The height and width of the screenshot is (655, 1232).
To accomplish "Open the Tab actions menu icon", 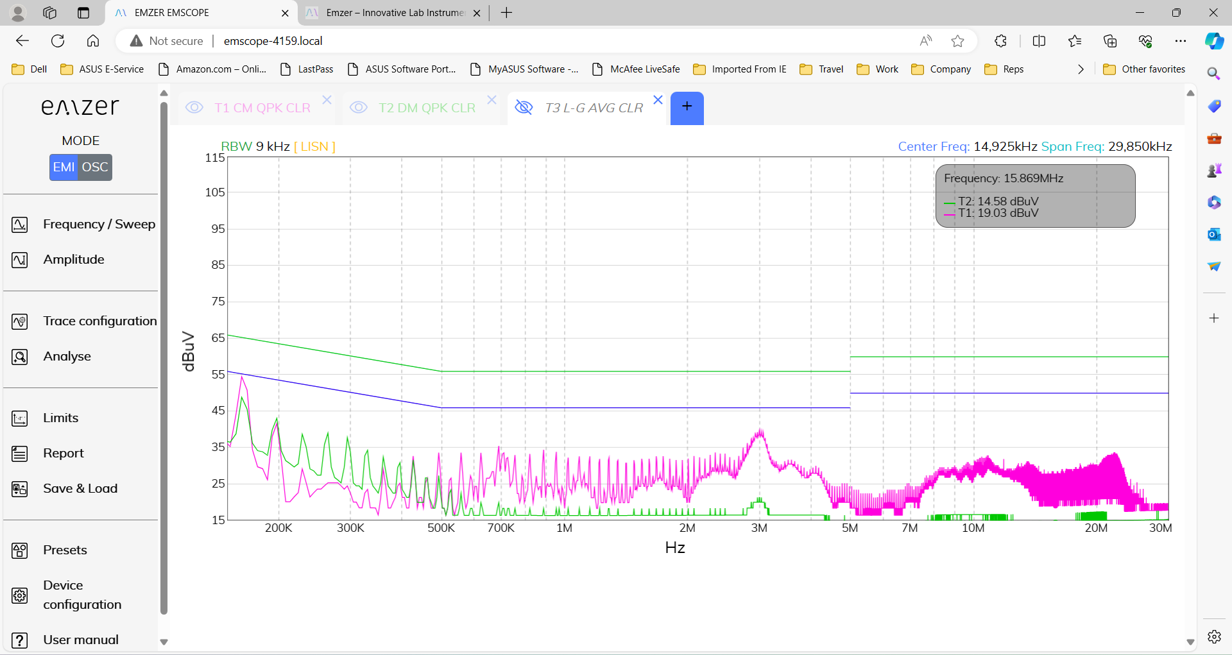I will (83, 13).
